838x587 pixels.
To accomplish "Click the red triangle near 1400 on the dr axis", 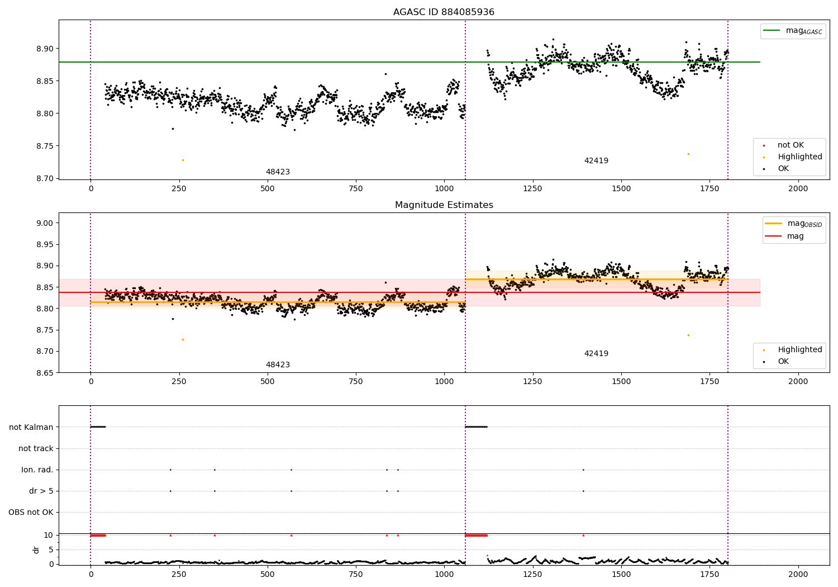I will [x=583, y=535].
